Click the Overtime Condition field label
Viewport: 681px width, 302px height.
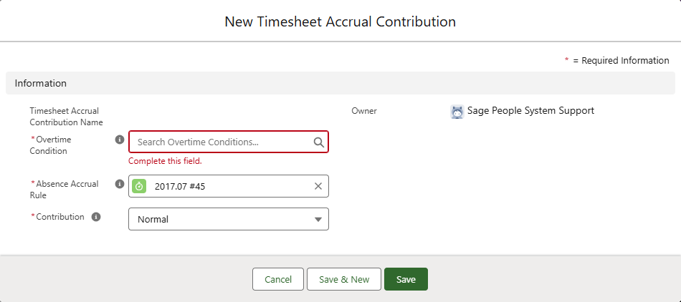point(52,145)
